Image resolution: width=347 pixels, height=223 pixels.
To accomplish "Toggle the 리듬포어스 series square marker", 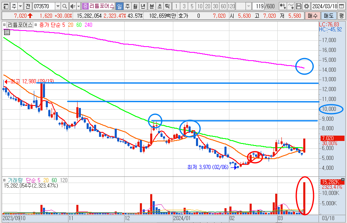I will click(4, 25).
